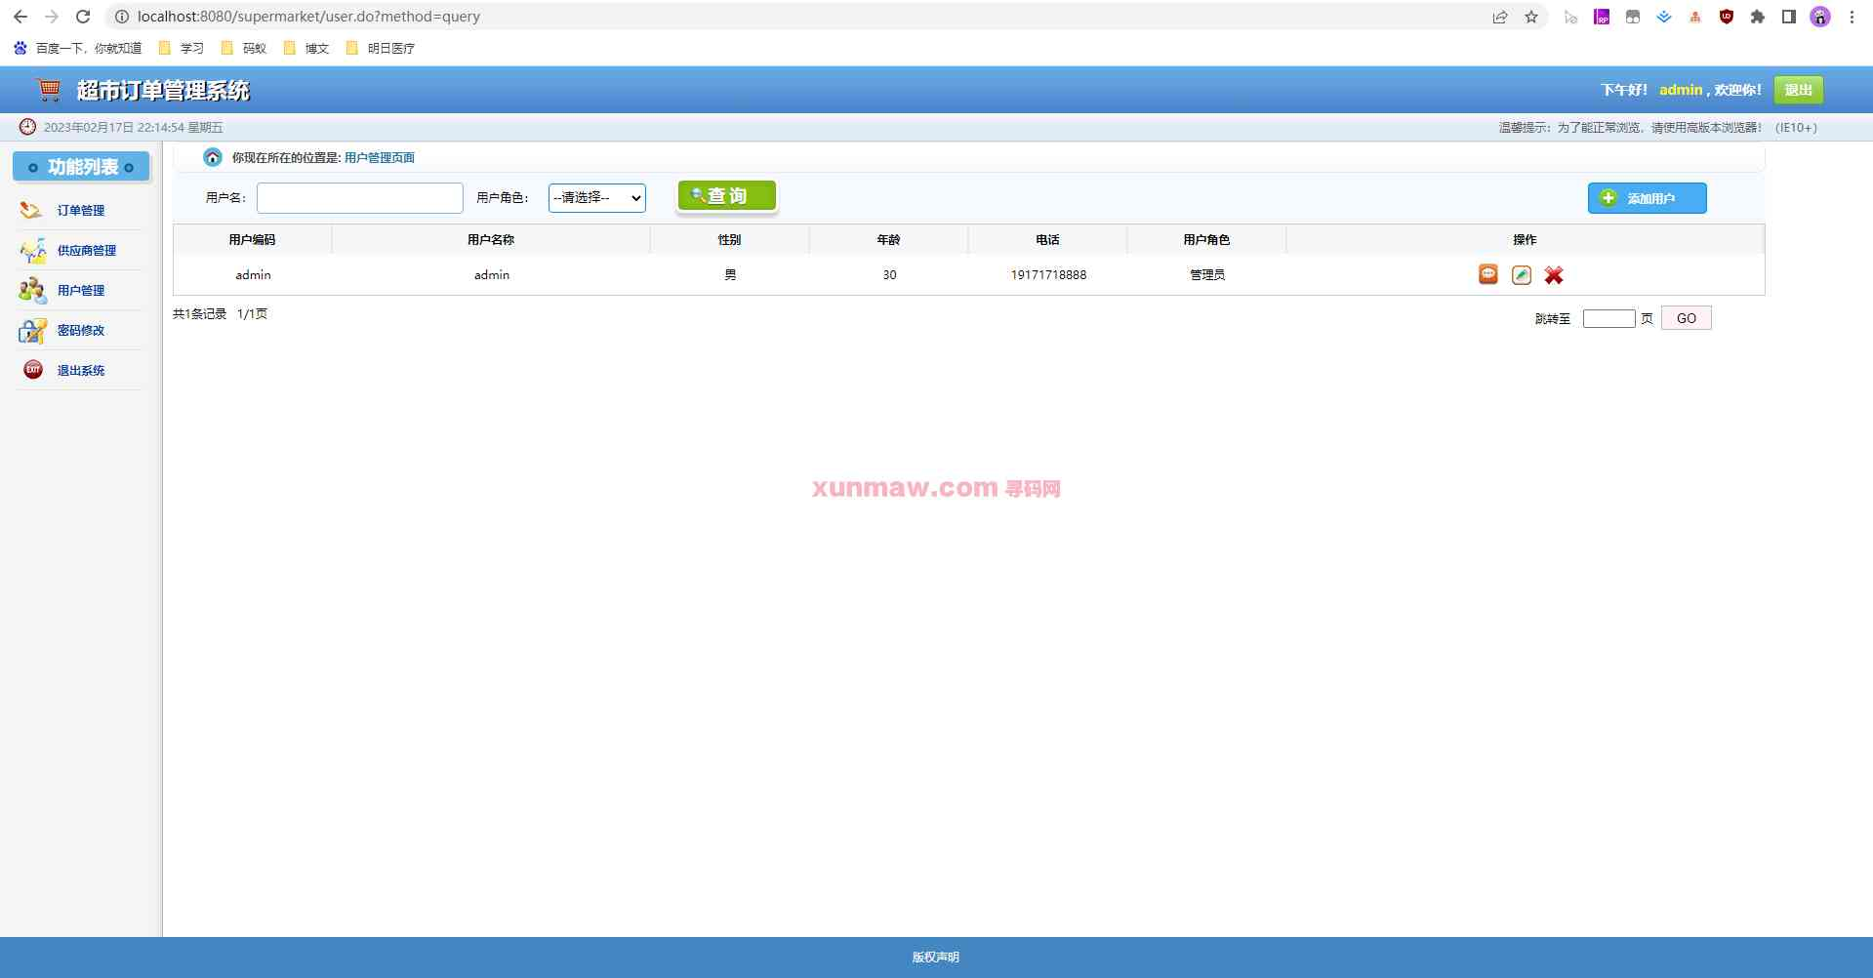
Task: Open the 博文 bookmark folder
Action: (x=306, y=48)
